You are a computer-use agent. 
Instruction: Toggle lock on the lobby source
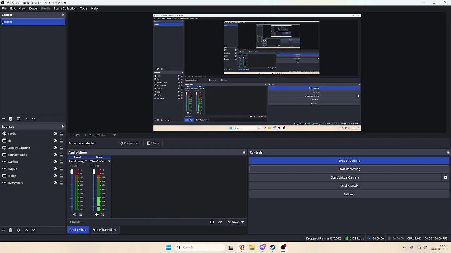point(61,176)
